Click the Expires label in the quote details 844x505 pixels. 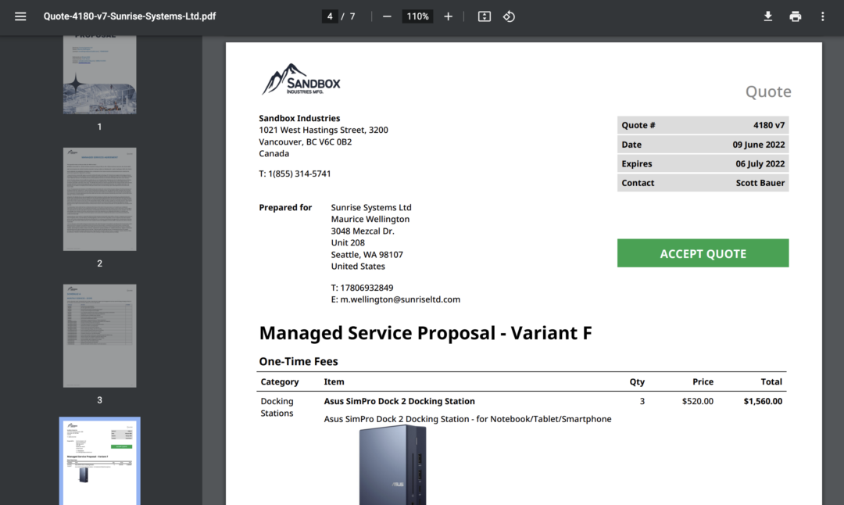[x=637, y=163]
